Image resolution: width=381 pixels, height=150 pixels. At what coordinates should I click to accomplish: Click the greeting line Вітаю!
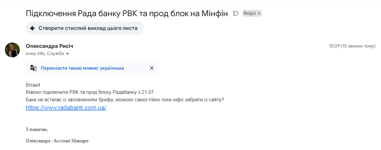(x=33, y=85)
